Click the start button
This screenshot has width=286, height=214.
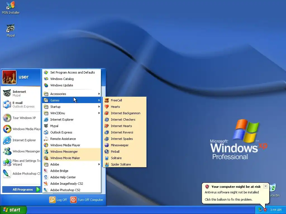click(x=13, y=210)
